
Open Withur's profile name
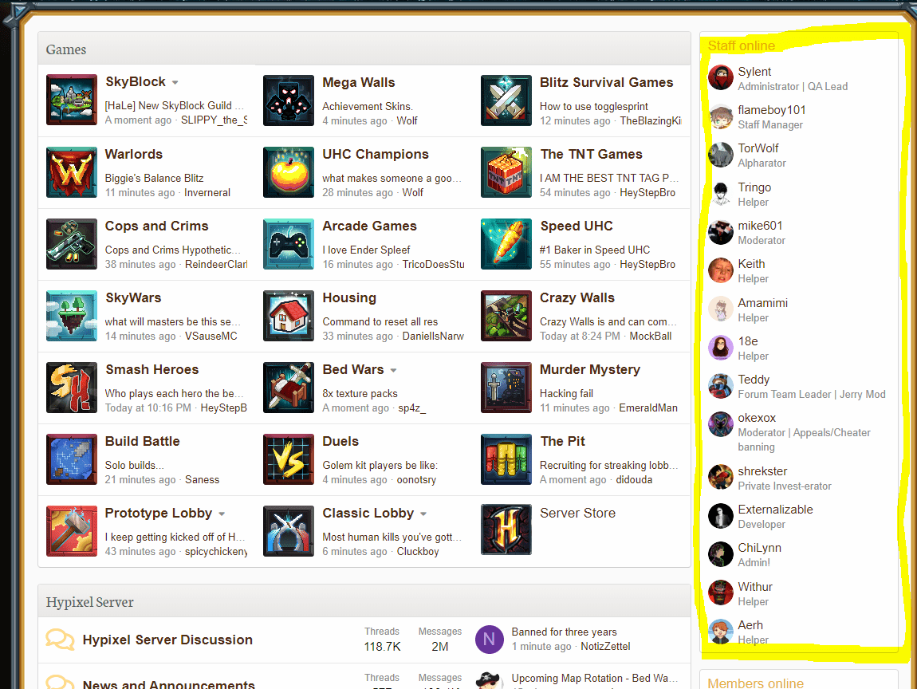[x=755, y=587]
